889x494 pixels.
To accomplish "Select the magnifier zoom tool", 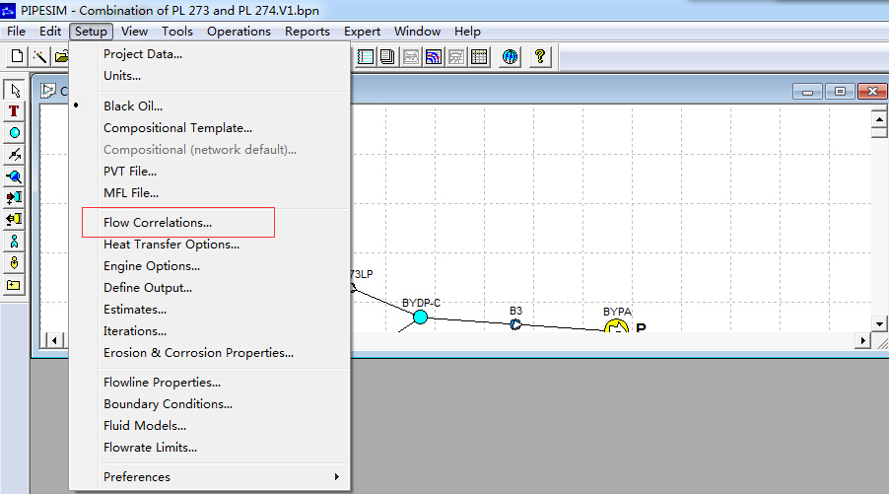I will (14, 176).
